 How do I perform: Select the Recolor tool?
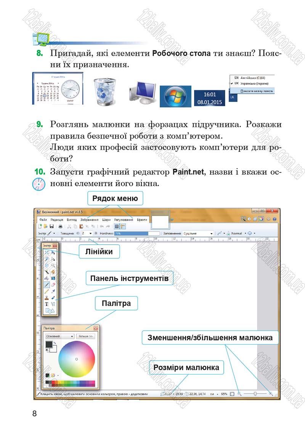53,298
